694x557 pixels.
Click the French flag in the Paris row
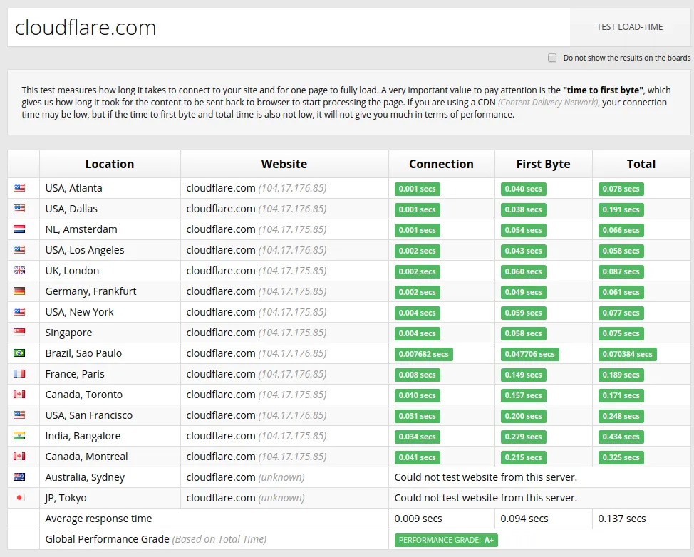pyautogui.click(x=19, y=373)
